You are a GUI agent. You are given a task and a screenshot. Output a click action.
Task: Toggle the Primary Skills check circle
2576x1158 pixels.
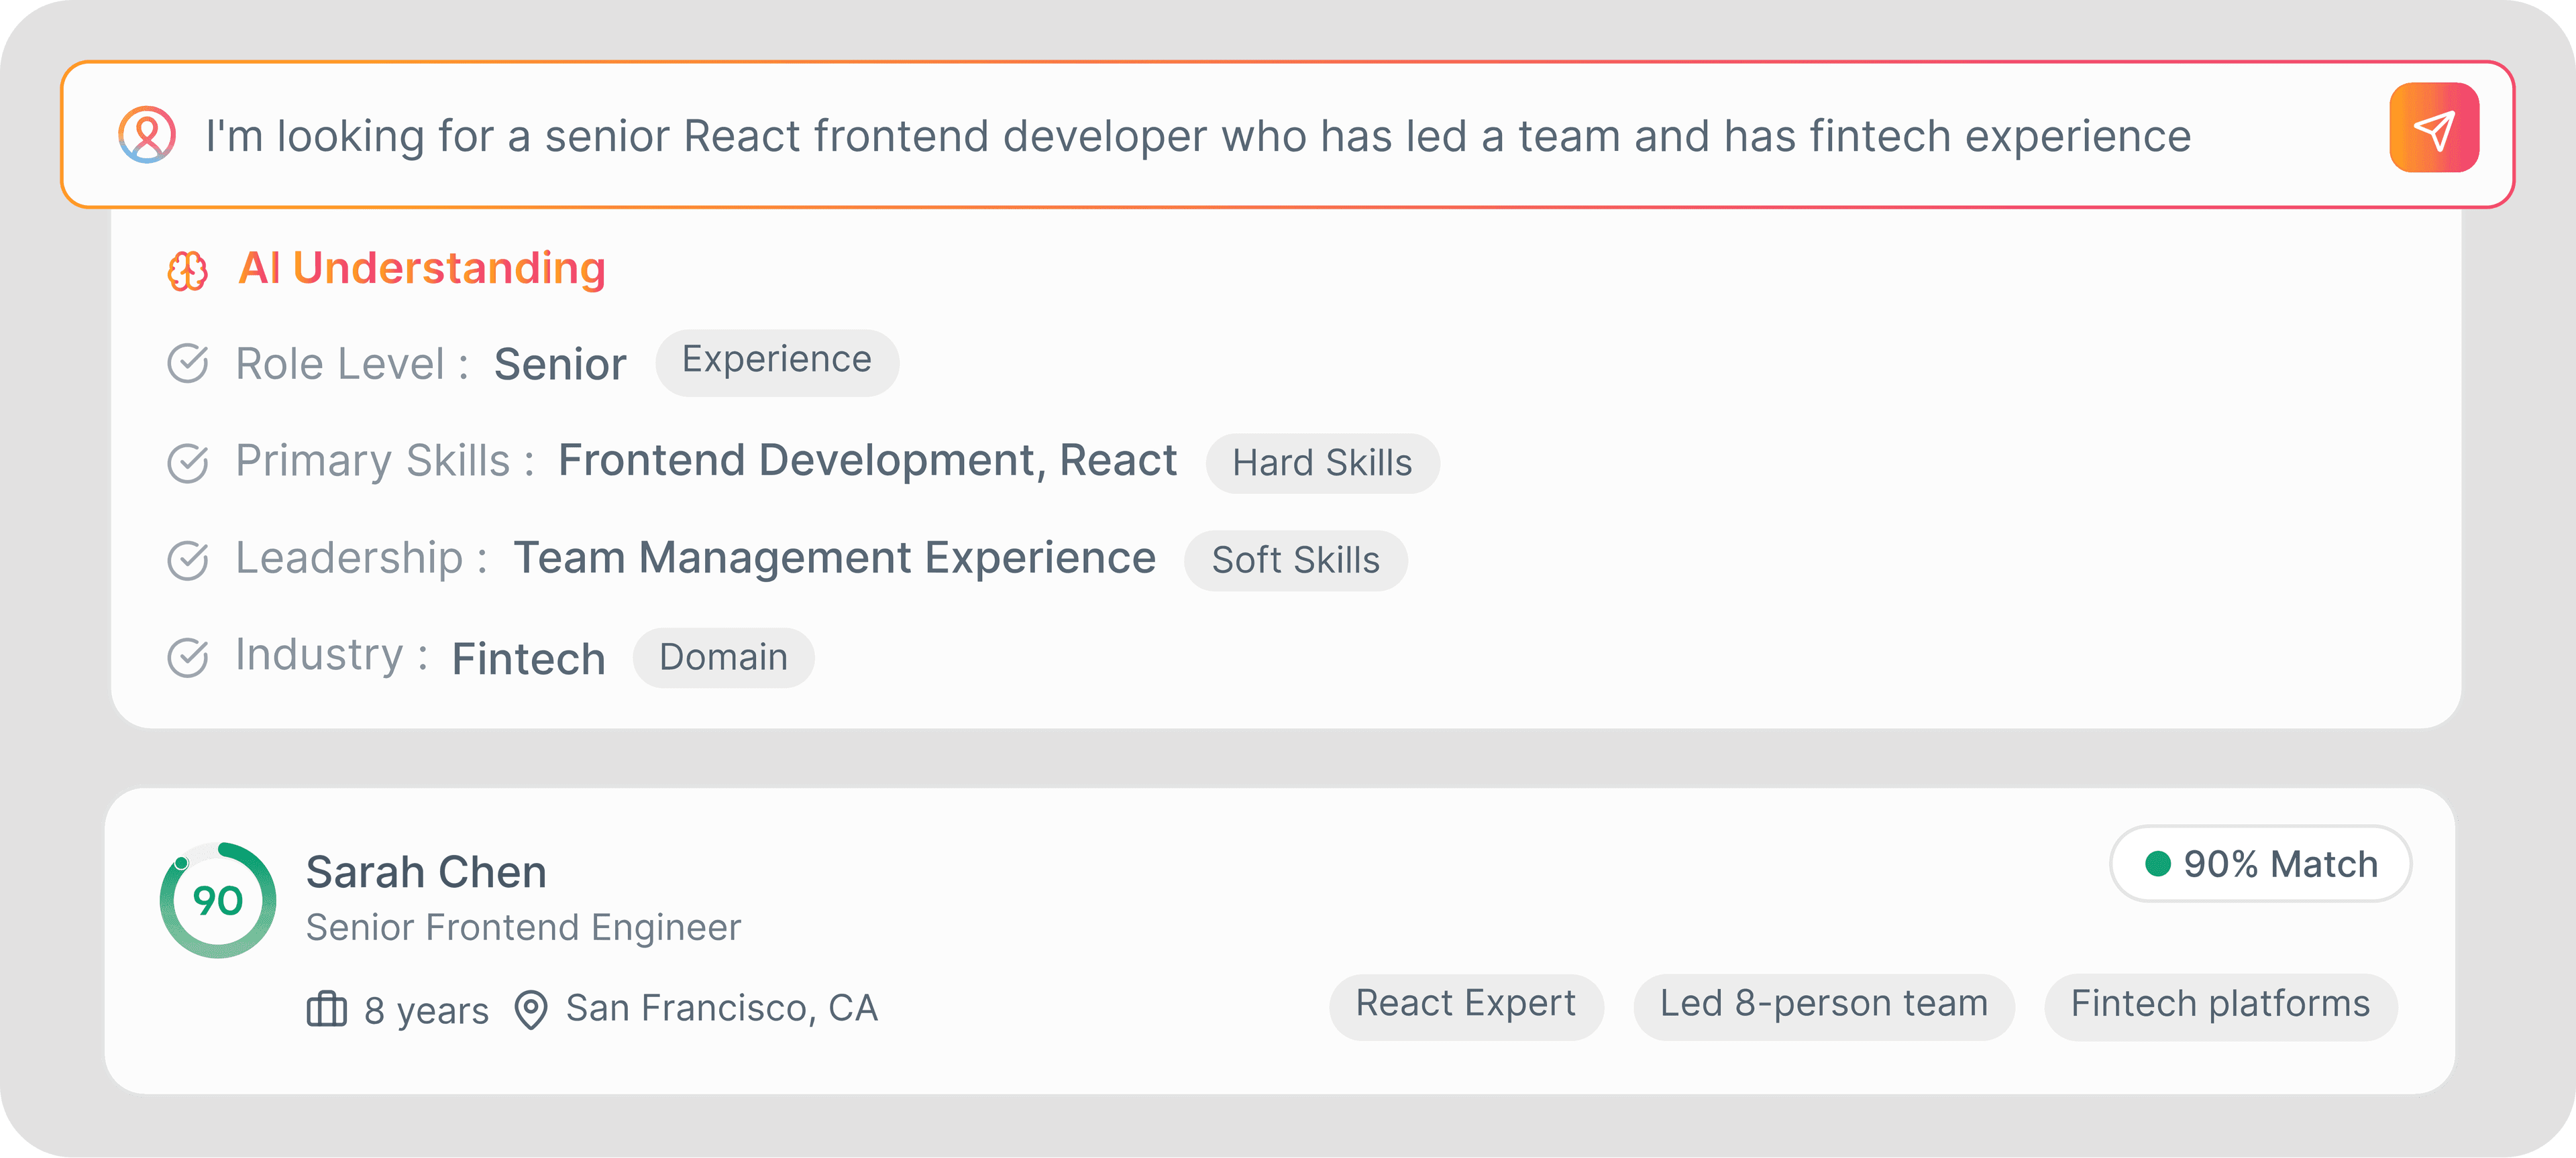[187, 463]
